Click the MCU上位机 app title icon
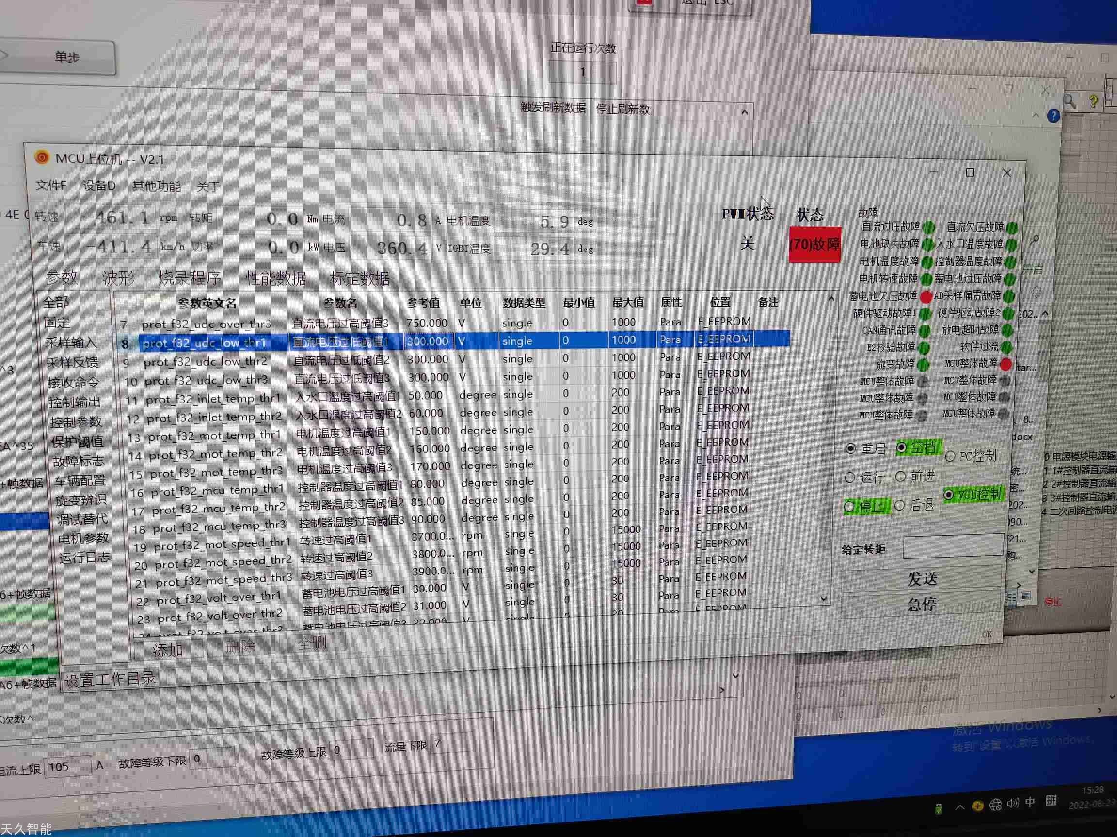The width and height of the screenshot is (1117, 837). 41,157
